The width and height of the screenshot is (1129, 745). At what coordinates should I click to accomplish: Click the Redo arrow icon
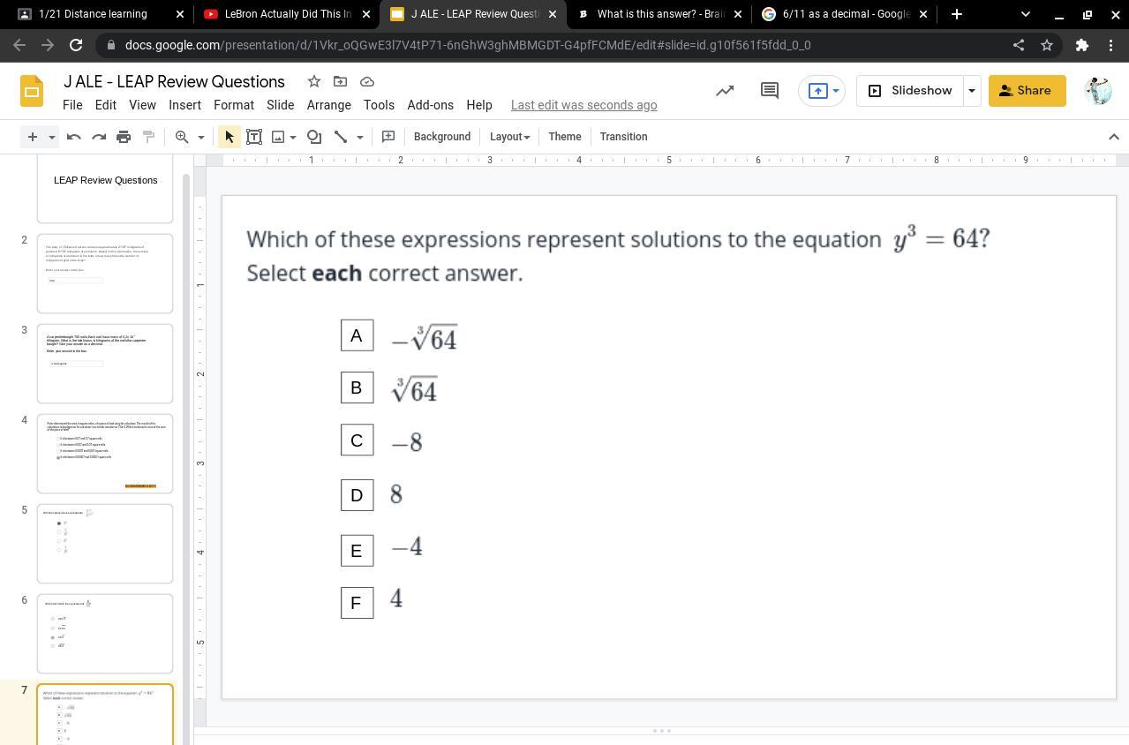[x=99, y=137]
